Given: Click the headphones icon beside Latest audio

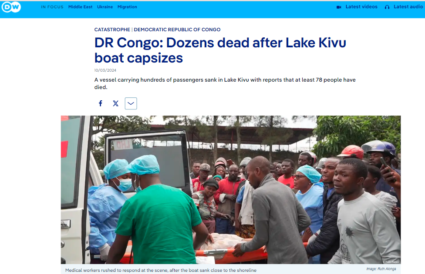Looking at the screenshot, I should [x=387, y=7].
